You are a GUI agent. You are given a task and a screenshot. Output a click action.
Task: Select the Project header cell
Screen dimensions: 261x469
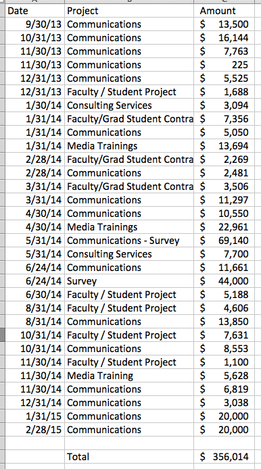coord(129,11)
